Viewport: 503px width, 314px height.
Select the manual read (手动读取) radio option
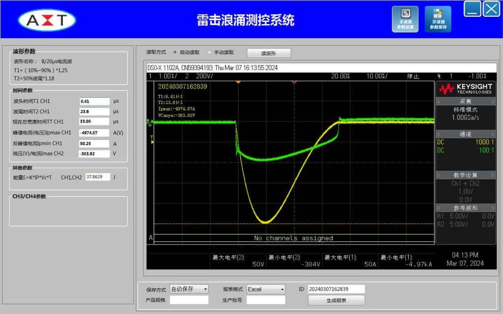(x=210, y=52)
